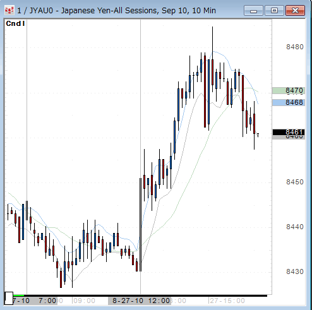Click the 8470 green price marker
Screen dimensions: 312x310
click(x=288, y=91)
